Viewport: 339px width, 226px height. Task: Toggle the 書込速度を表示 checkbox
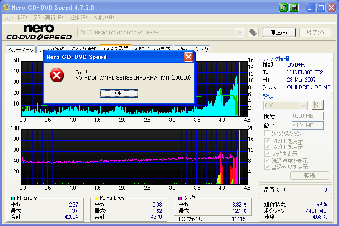(267, 167)
